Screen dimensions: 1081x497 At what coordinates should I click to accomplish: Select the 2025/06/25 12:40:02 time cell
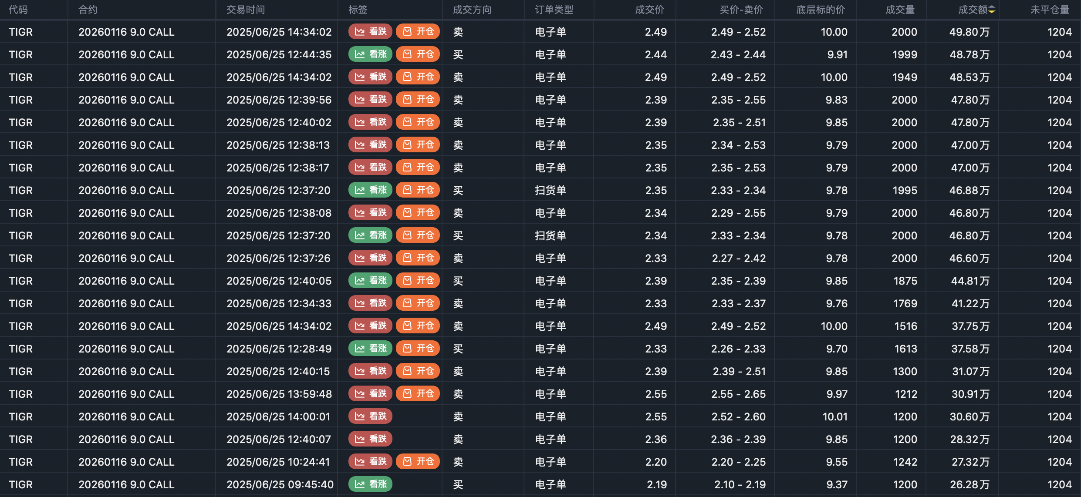pos(279,122)
